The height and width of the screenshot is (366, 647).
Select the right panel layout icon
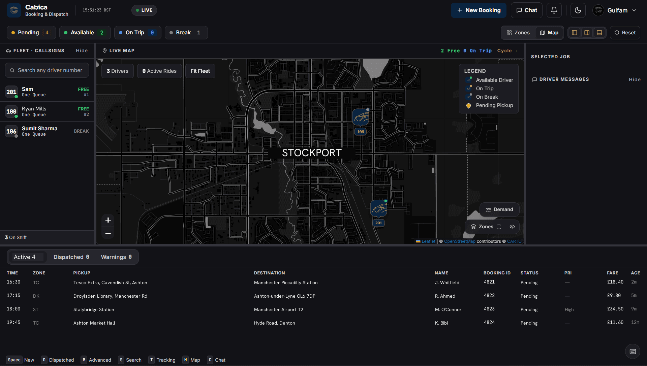coord(587,33)
